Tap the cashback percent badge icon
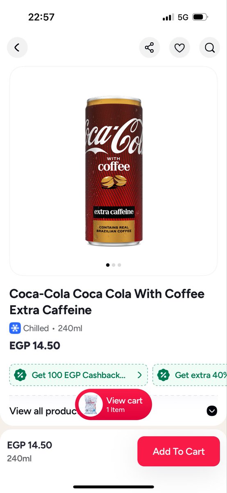 coord(20,375)
